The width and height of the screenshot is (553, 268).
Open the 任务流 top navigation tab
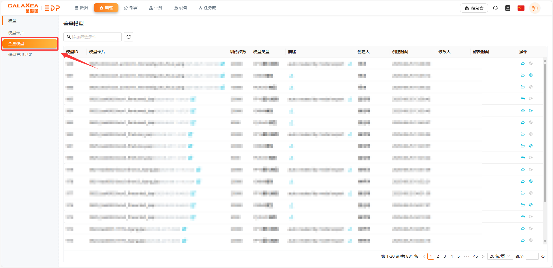click(x=207, y=8)
